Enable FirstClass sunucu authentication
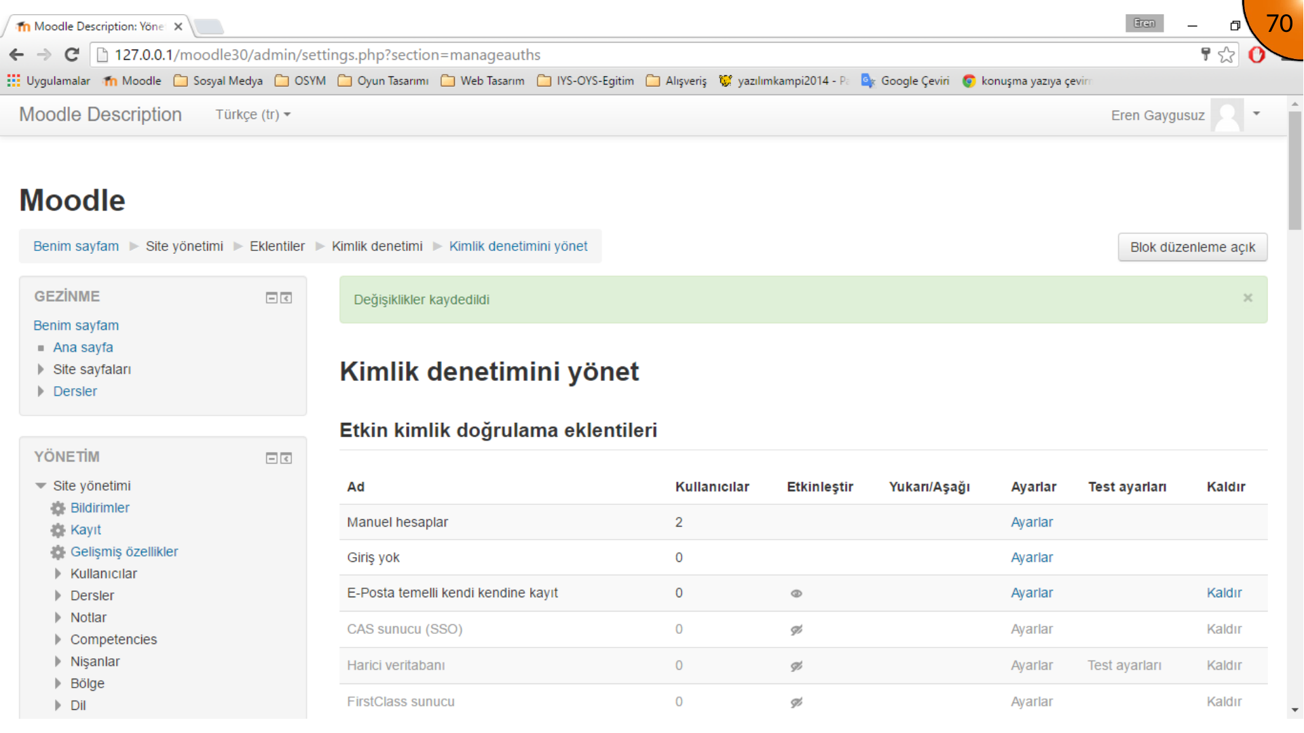Viewport: 1304px width, 733px height. point(796,702)
